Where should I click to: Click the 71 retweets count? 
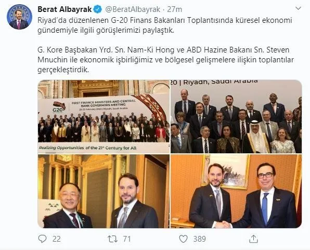pyautogui.click(x=127, y=239)
